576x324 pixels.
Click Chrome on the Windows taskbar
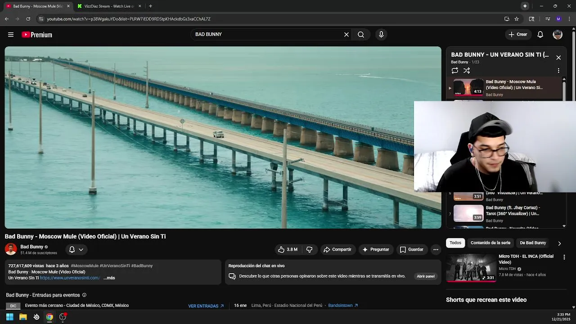[x=49, y=317]
